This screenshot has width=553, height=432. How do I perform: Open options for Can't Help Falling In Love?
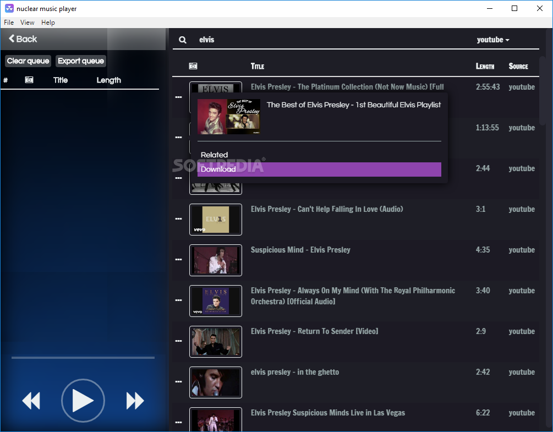coord(178,218)
